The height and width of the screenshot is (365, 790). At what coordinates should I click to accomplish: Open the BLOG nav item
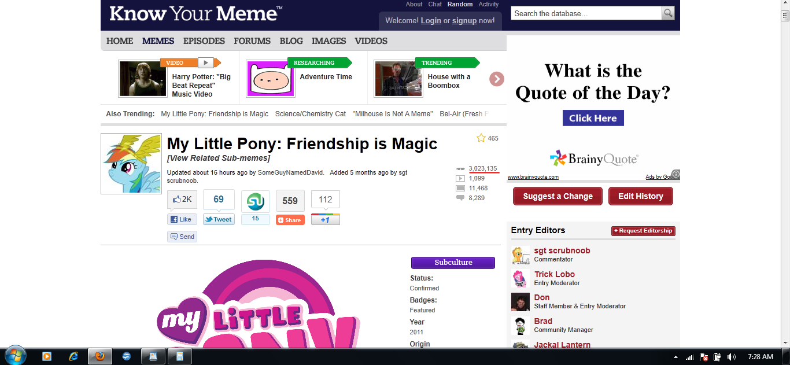coord(291,41)
